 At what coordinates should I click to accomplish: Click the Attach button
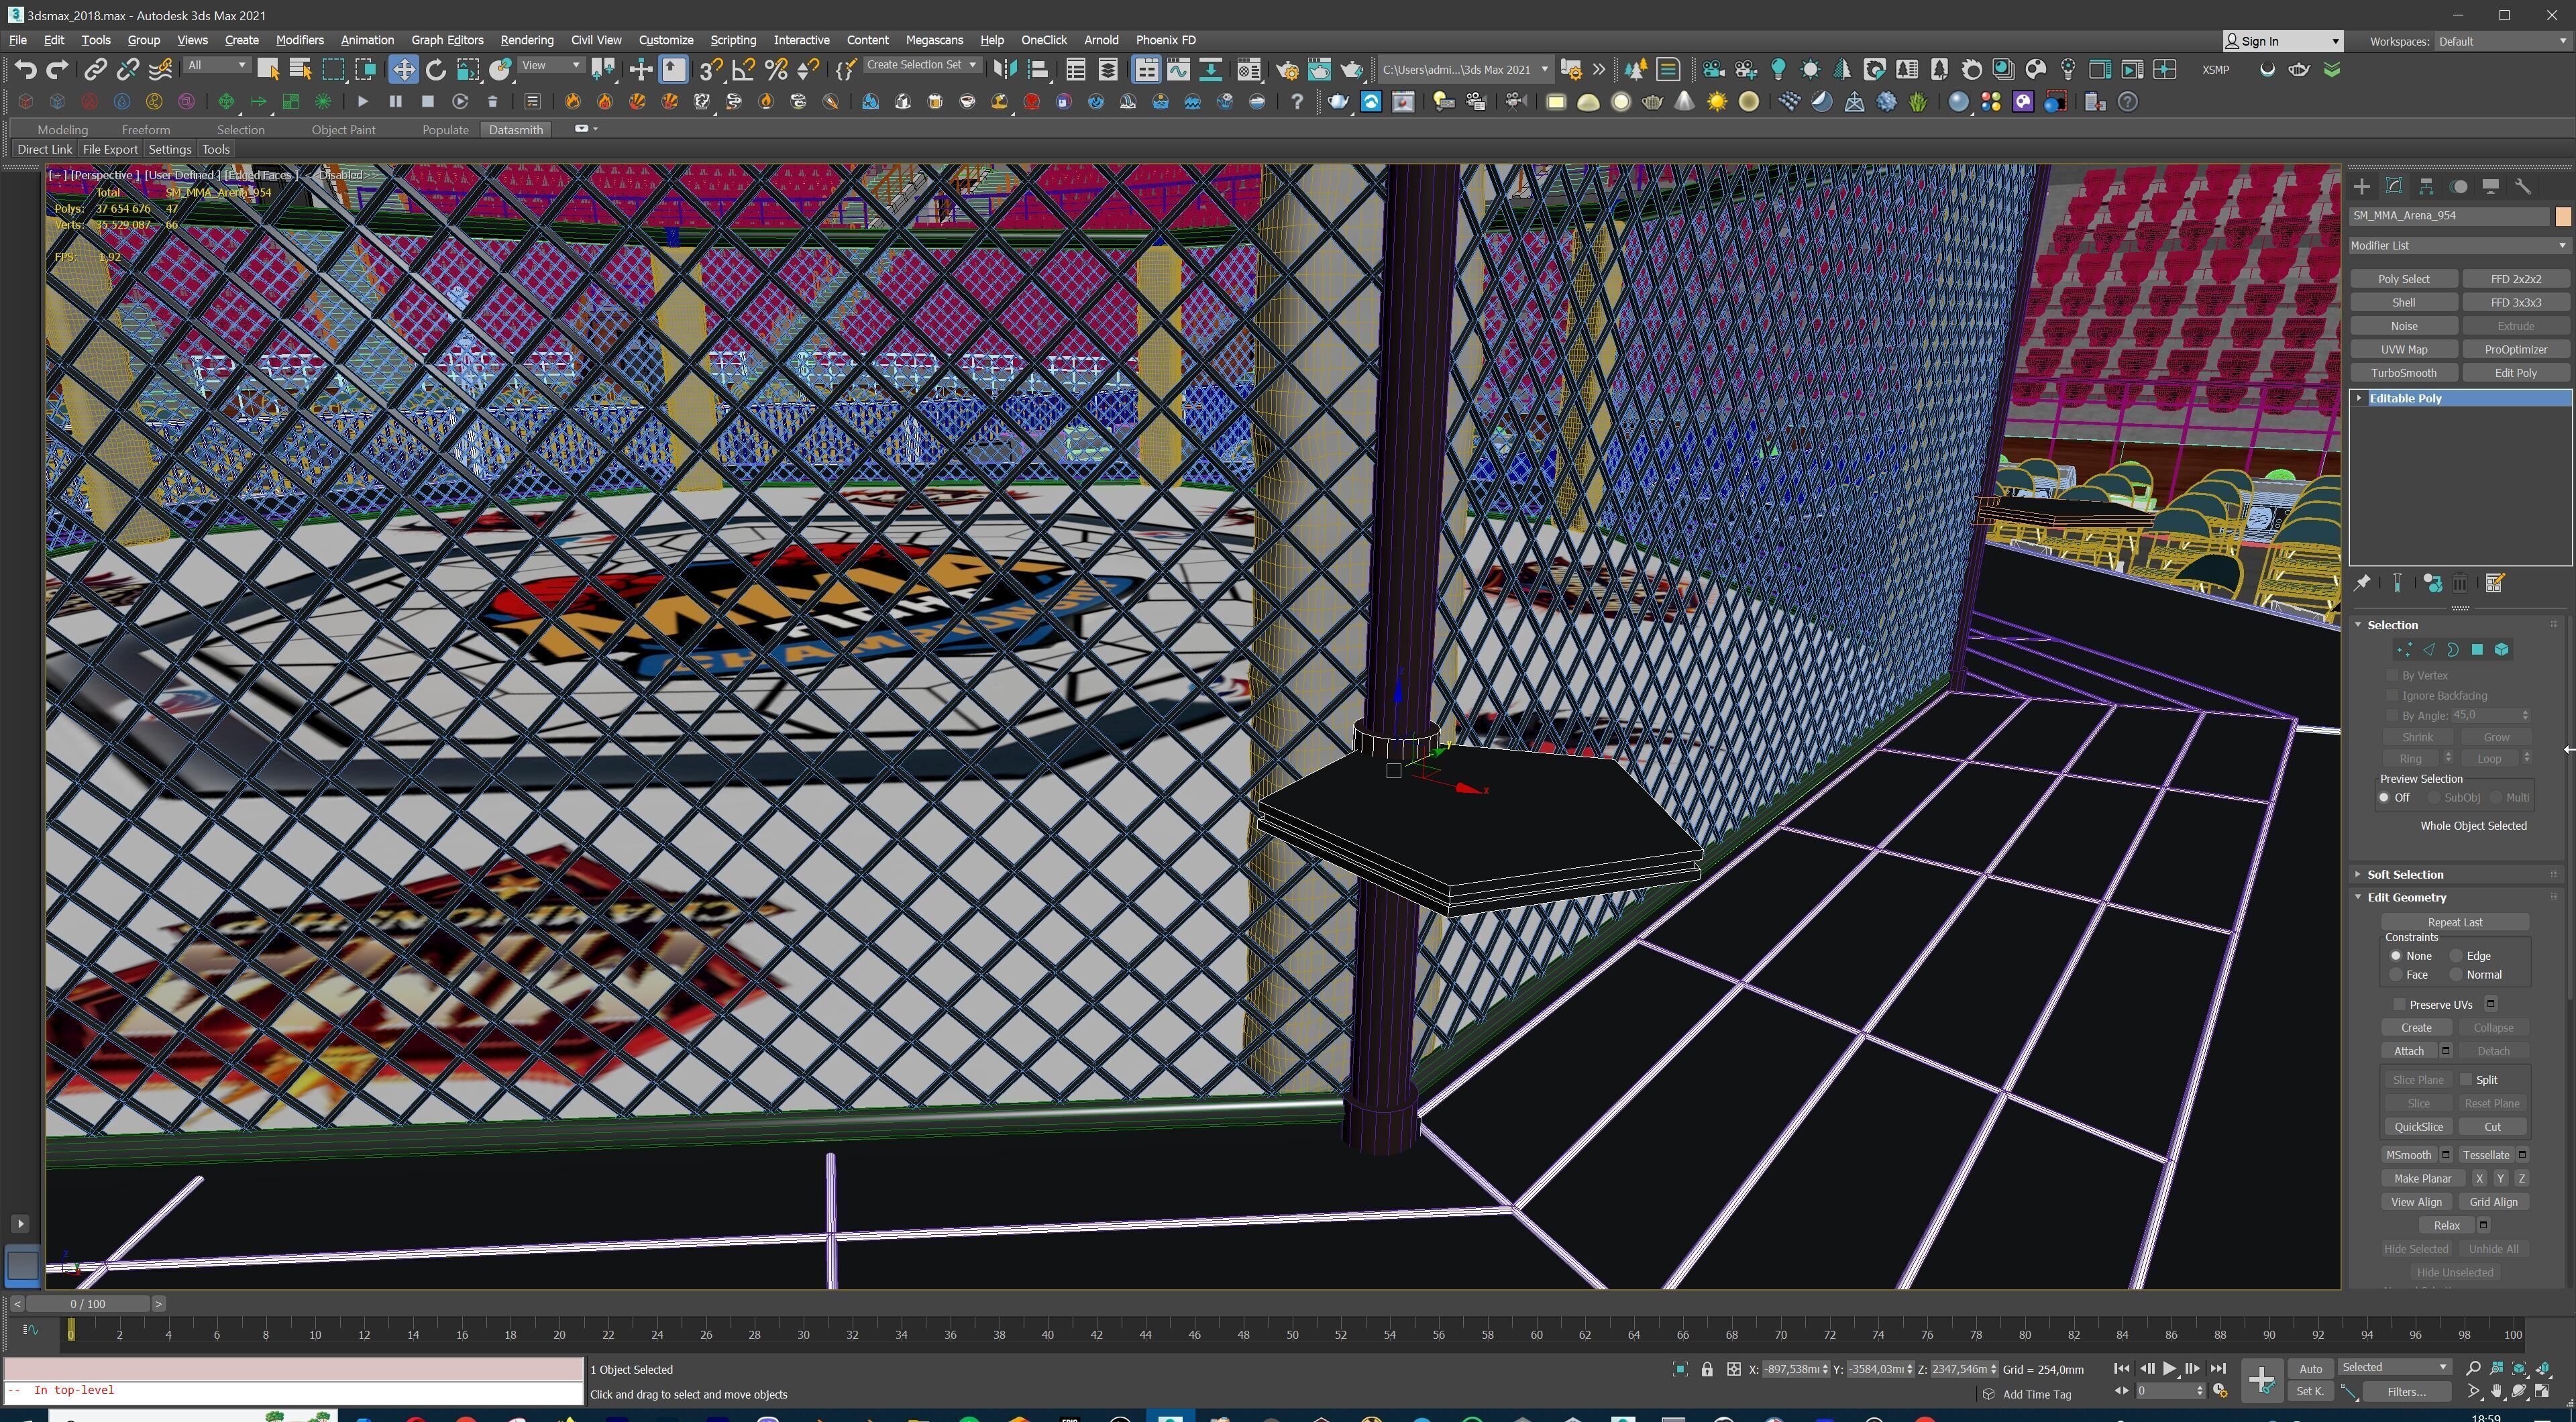pos(2409,1051)
